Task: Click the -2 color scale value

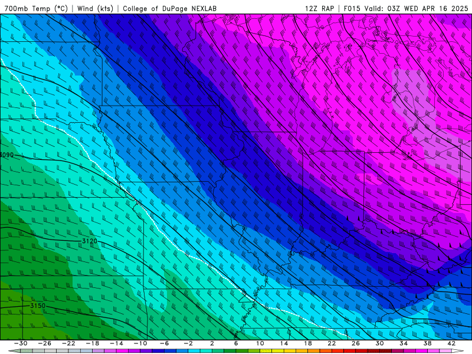Action: [188, 343]
